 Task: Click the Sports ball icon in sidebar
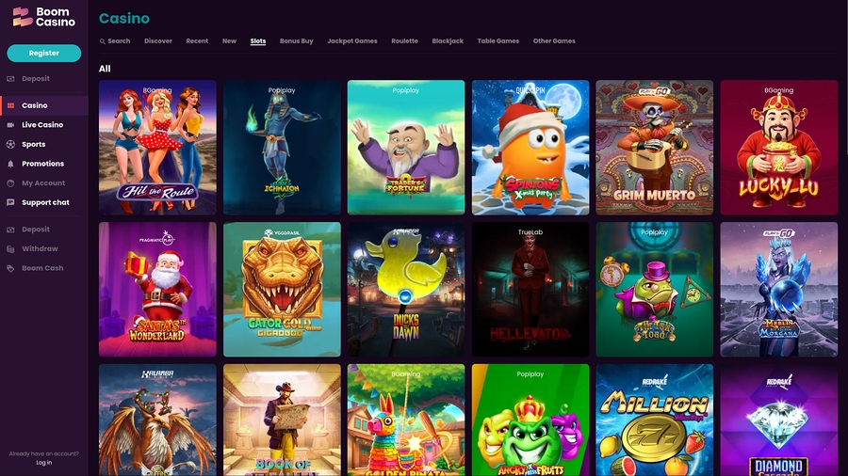[x=10, y=144]
